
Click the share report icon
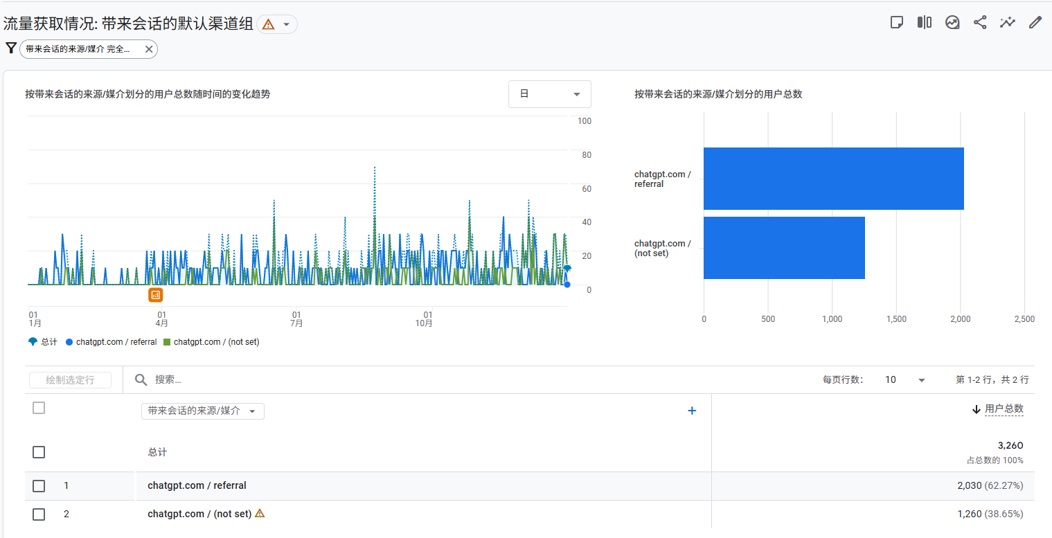click(x=980, y=22)
